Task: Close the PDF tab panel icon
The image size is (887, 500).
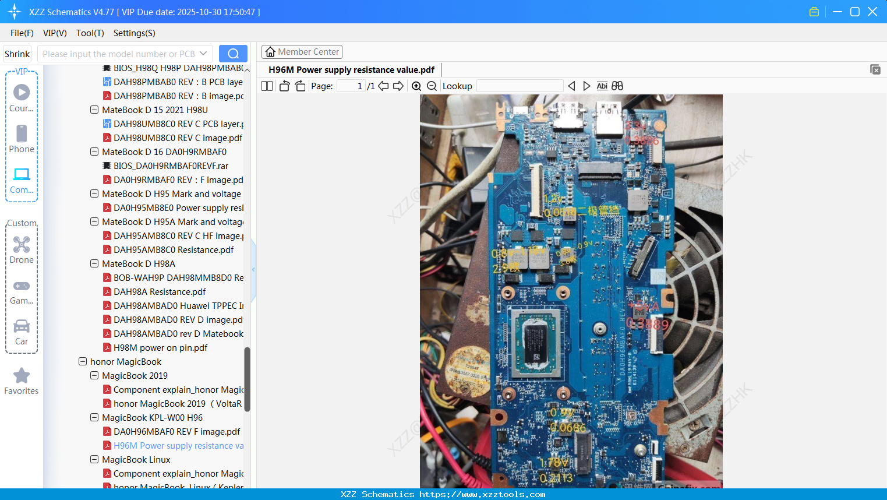Action: click(x=875, y=69)
